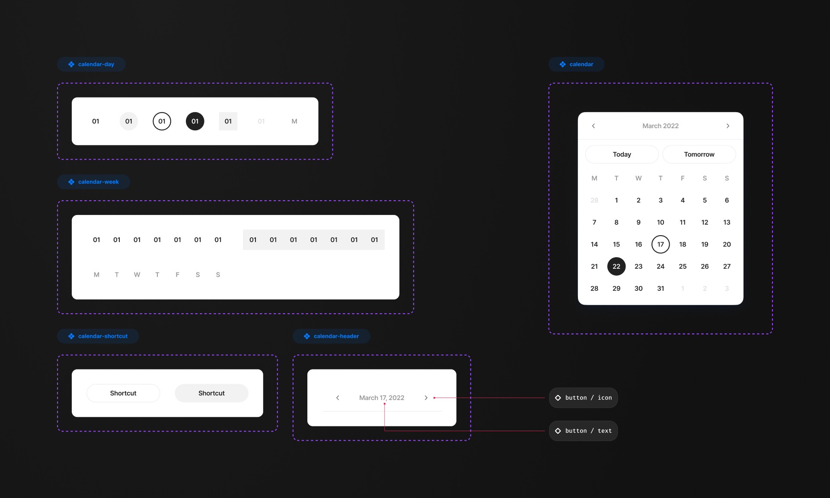Select the Today shortcut button

(x=622, y=154)
